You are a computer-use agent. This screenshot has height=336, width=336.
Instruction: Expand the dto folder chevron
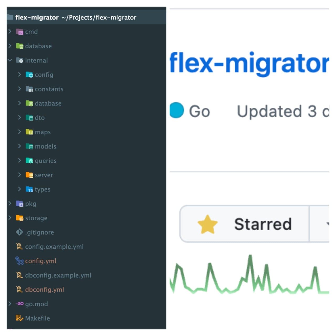(19, 118)
